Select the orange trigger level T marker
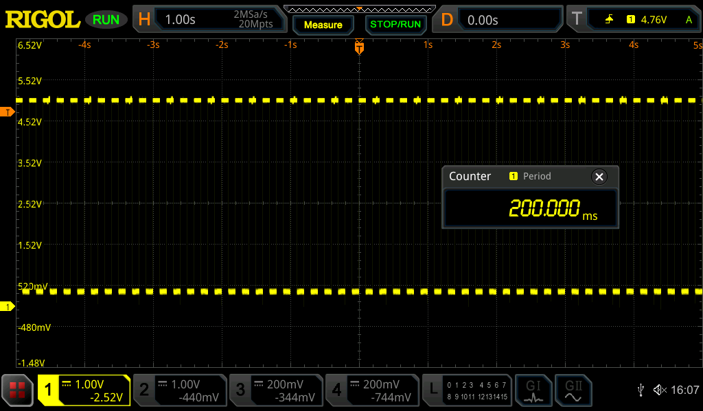Viewport: 703px width, 411px height. [x=7, y=112]
